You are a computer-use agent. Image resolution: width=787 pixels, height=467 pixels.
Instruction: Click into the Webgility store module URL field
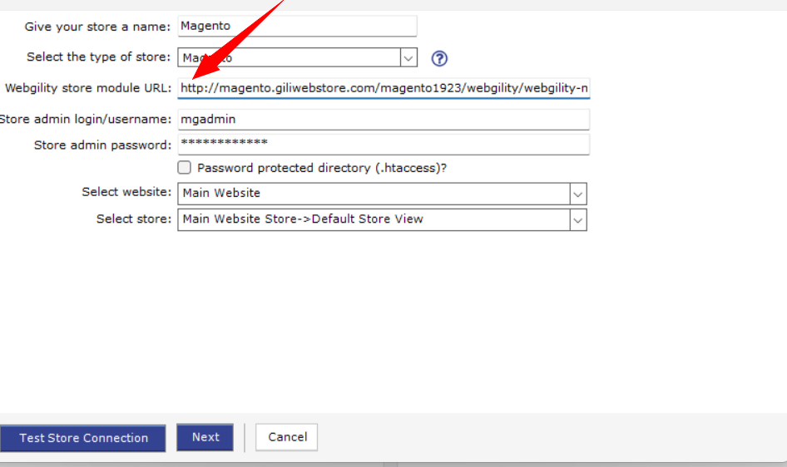[384, 88]
